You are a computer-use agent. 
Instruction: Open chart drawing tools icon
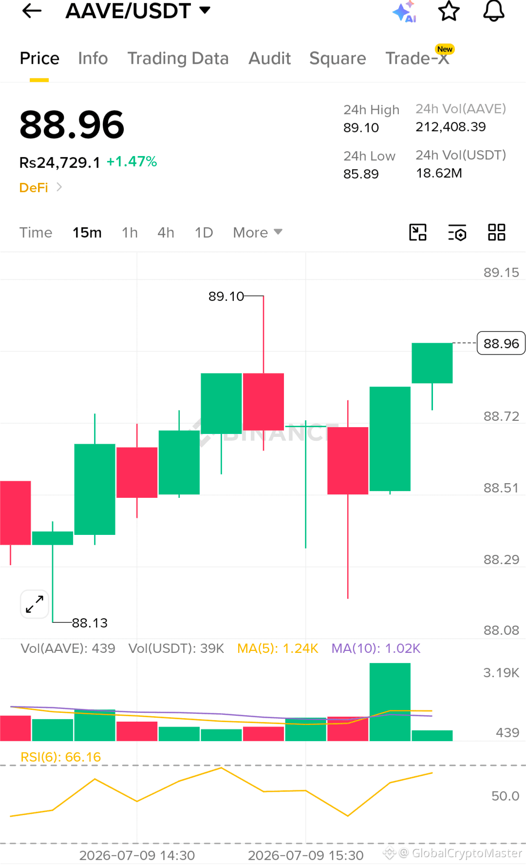coord(418,233)
